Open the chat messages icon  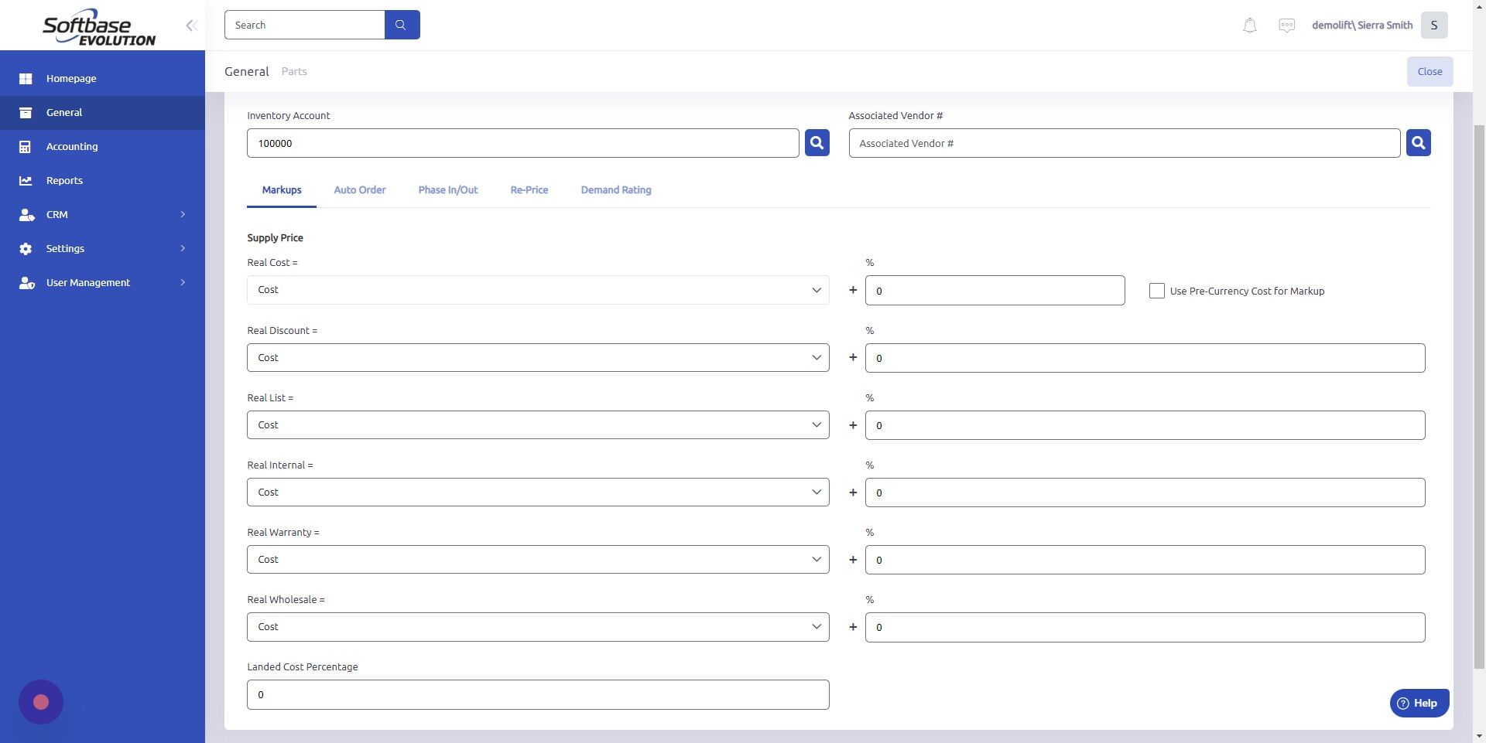coord(1286,25)
